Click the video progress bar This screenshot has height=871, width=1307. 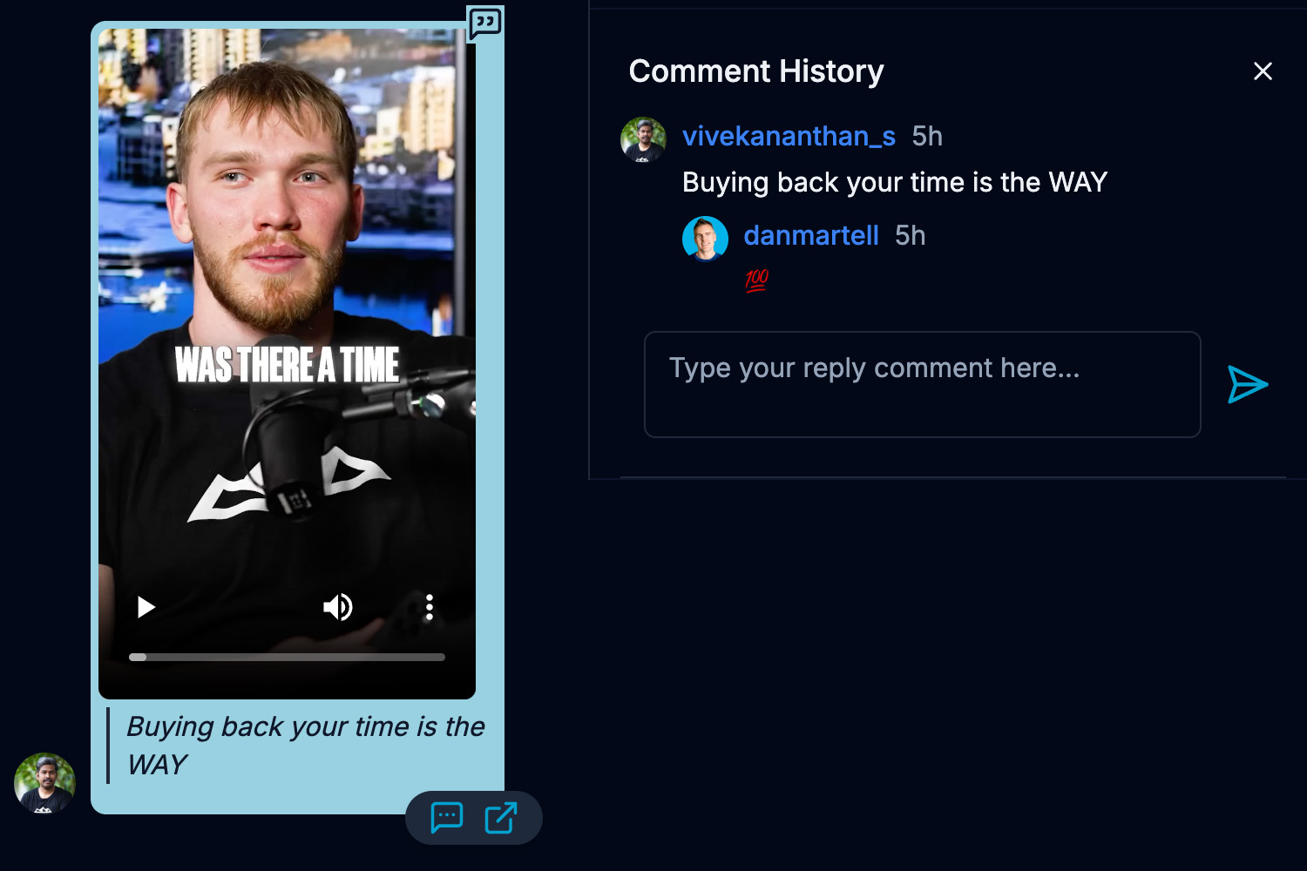pos(287,657)
